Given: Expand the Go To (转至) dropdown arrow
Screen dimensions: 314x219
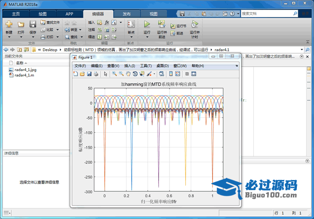Looking at the screenshot, I should [80, 30].
